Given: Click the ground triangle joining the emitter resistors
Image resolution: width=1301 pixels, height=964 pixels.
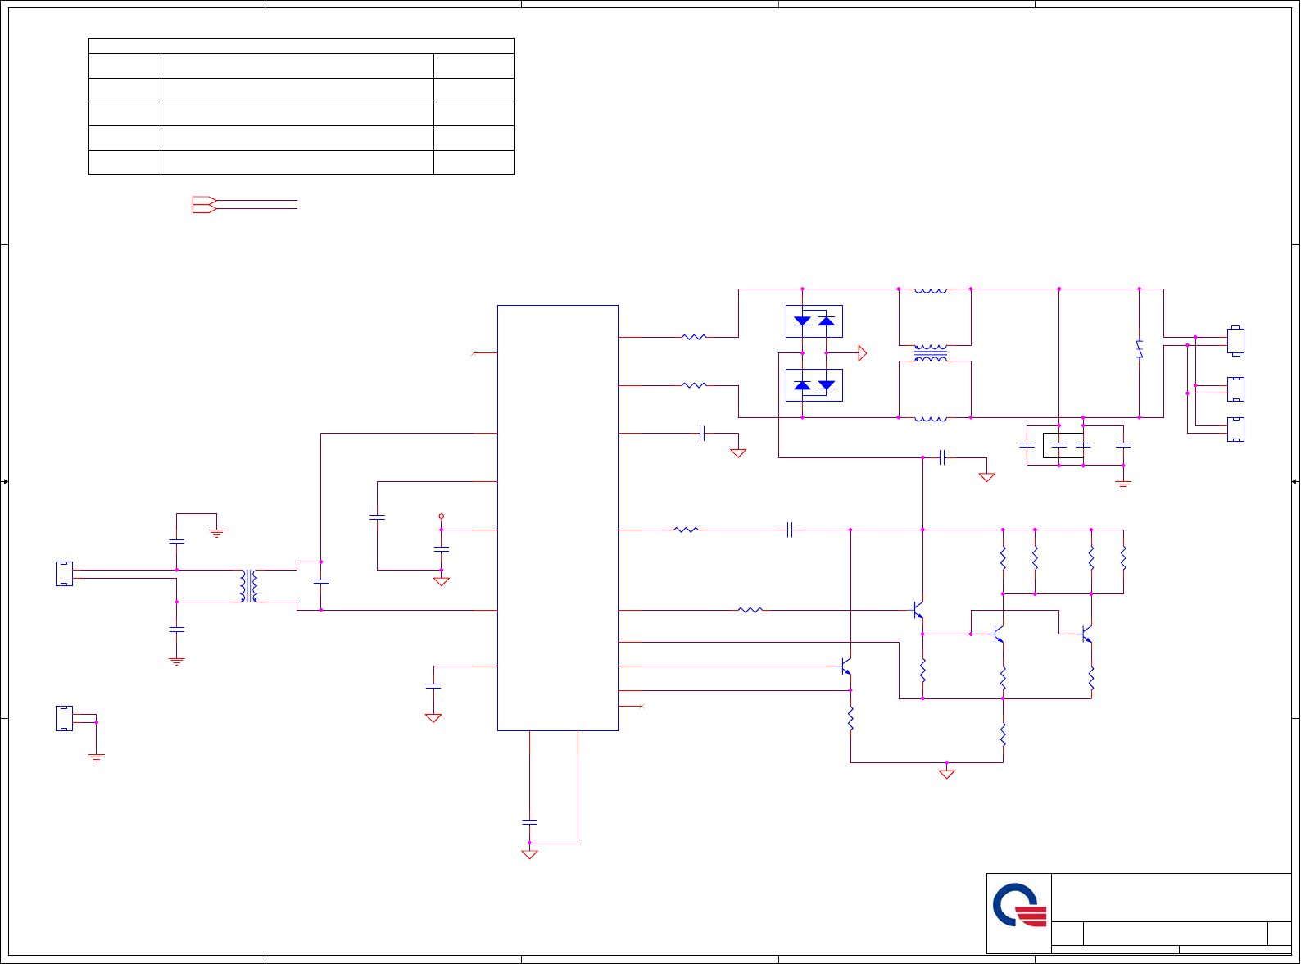Looking at the screenshot, I should (x=946, y=773).
